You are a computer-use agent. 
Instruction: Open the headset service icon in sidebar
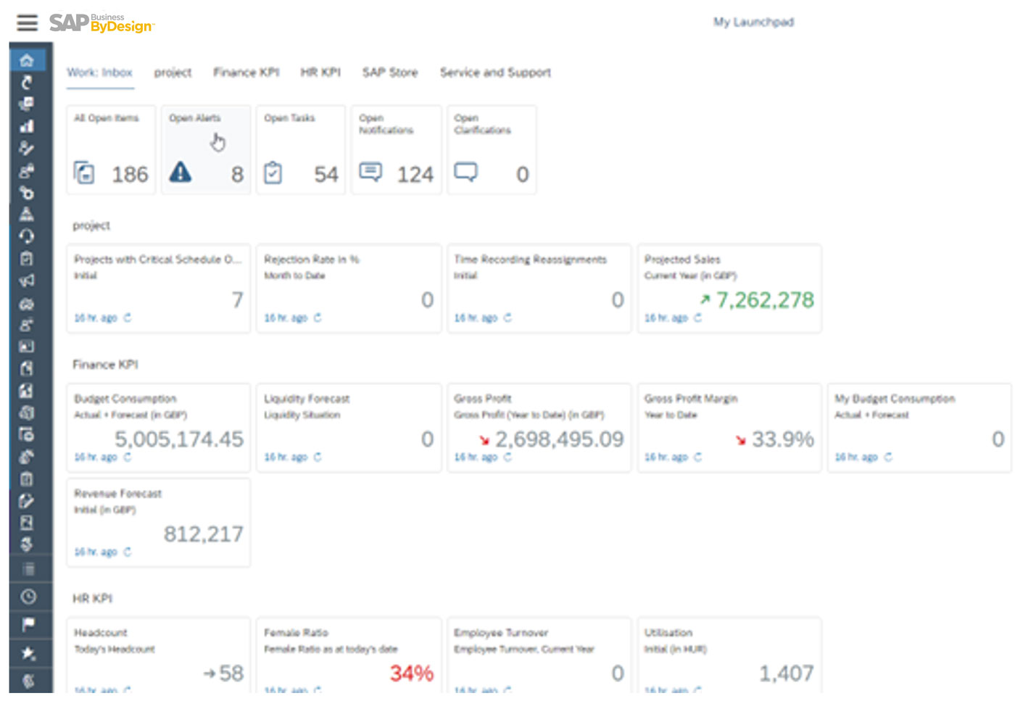point(27,236)
